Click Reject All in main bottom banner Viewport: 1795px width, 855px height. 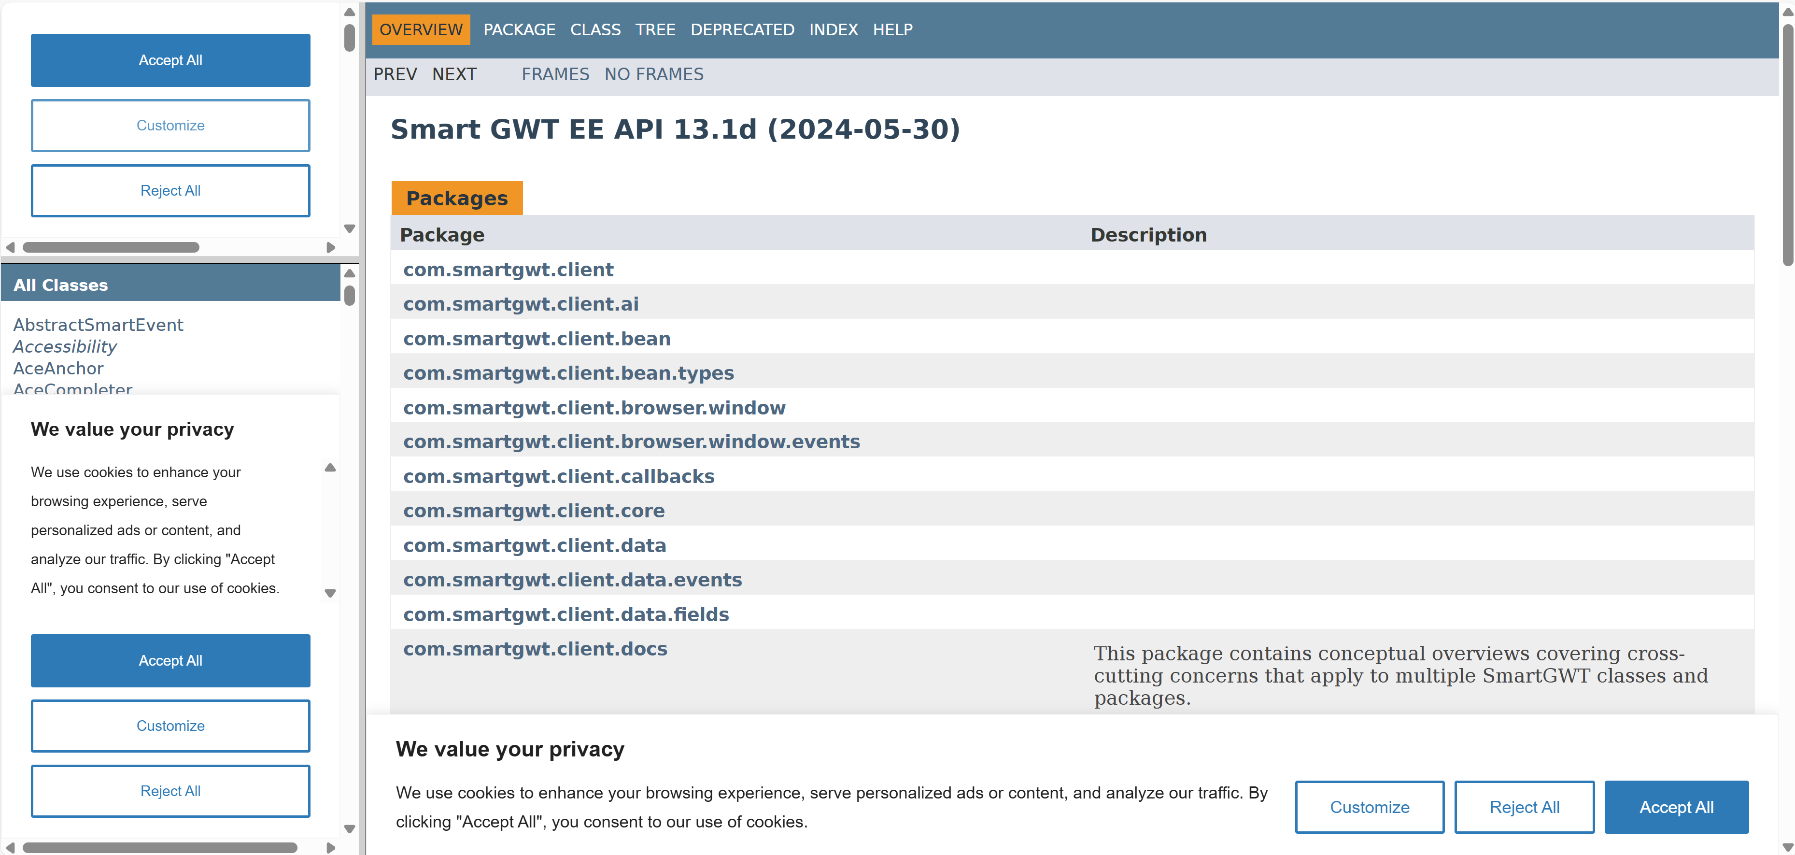(1525, 807)
